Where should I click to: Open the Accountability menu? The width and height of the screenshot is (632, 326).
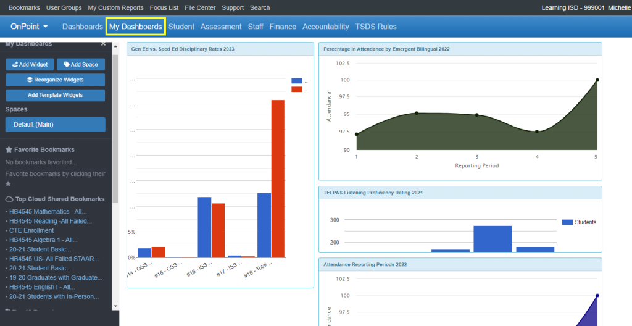(326, 27)
